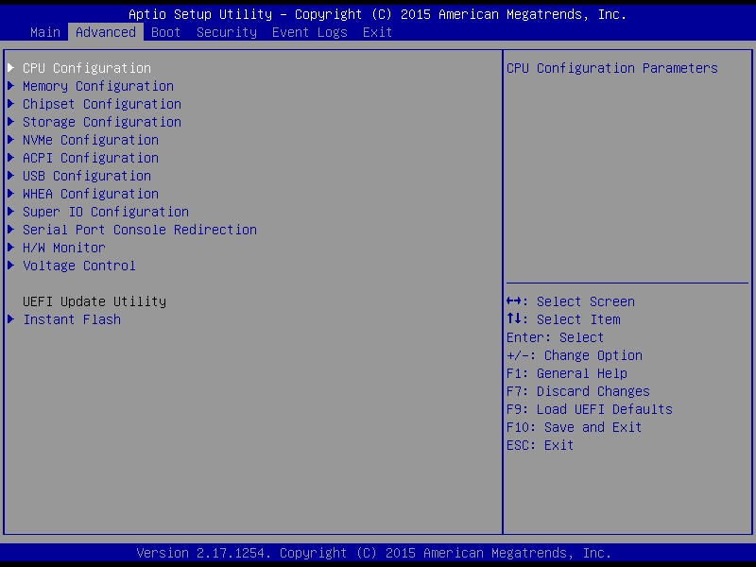
Task: Click arrow beside CPU Configuration
Action: [11, 67]
